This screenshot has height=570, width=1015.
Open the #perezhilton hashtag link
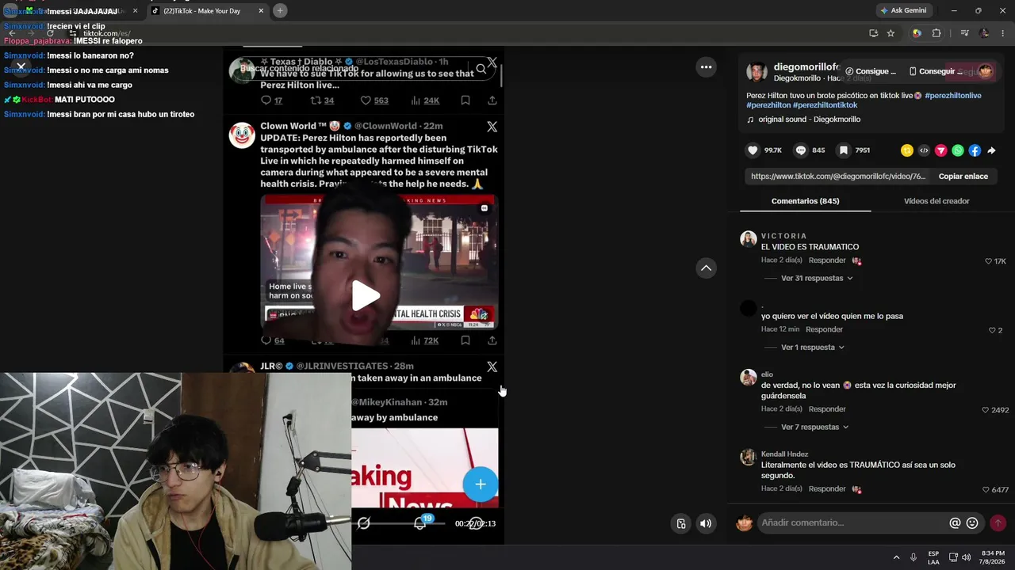tap(768, 105)
